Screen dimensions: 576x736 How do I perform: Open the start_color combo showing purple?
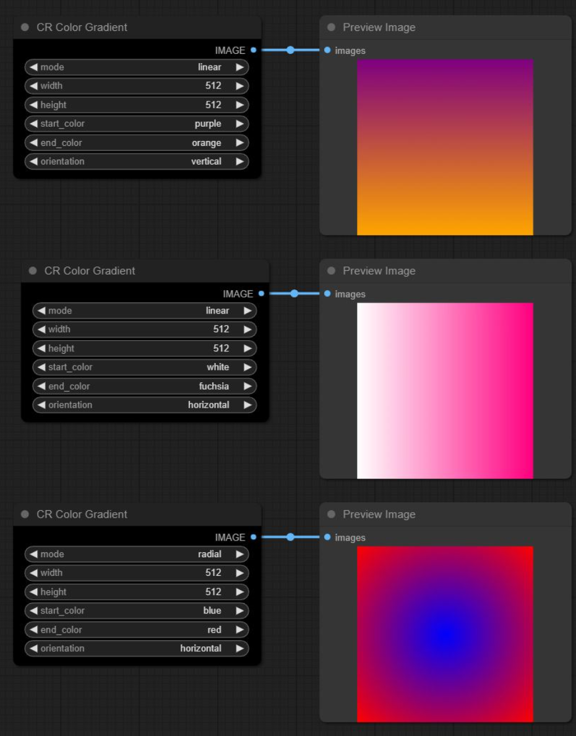(x=137, y=124)
